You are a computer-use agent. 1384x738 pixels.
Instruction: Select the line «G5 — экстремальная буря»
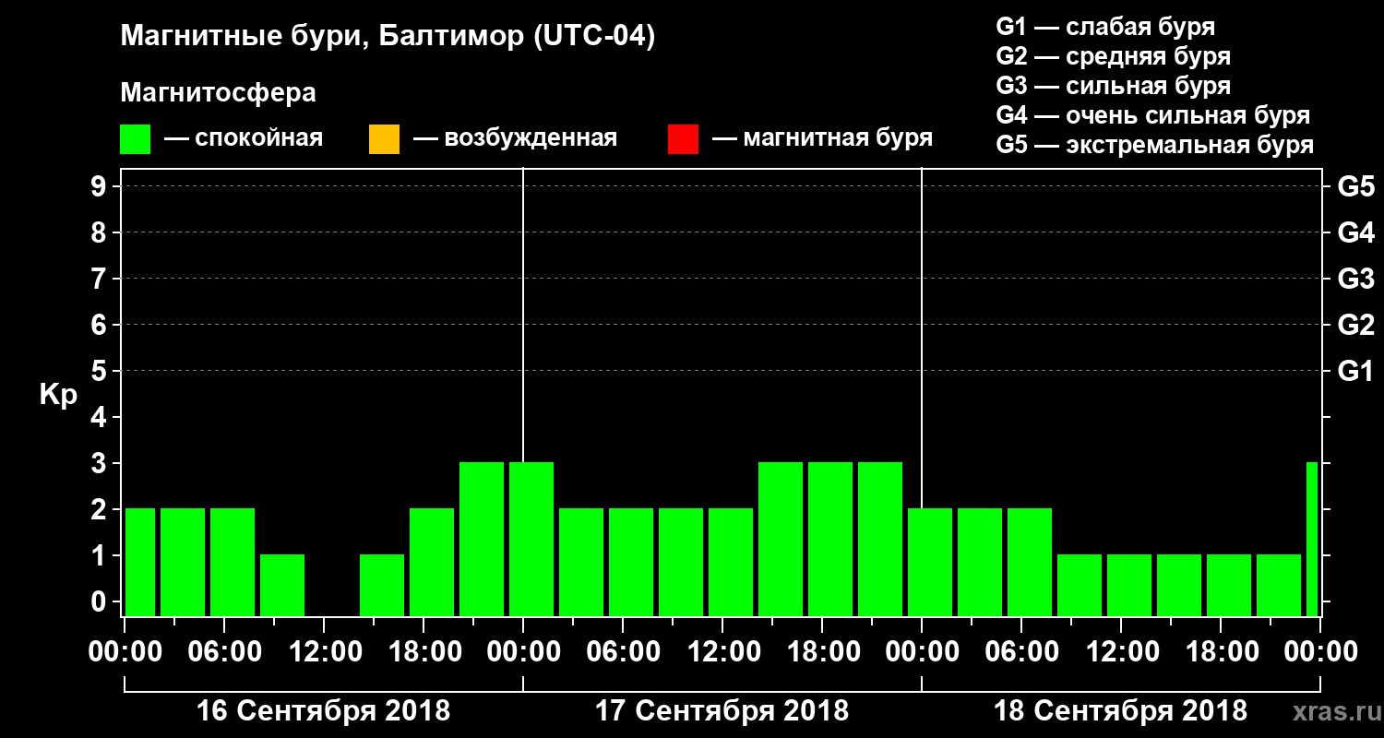pyautogui.click(x=1155, y=145)
